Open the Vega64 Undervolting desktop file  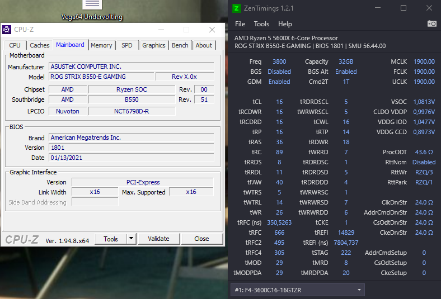[92, 11]
